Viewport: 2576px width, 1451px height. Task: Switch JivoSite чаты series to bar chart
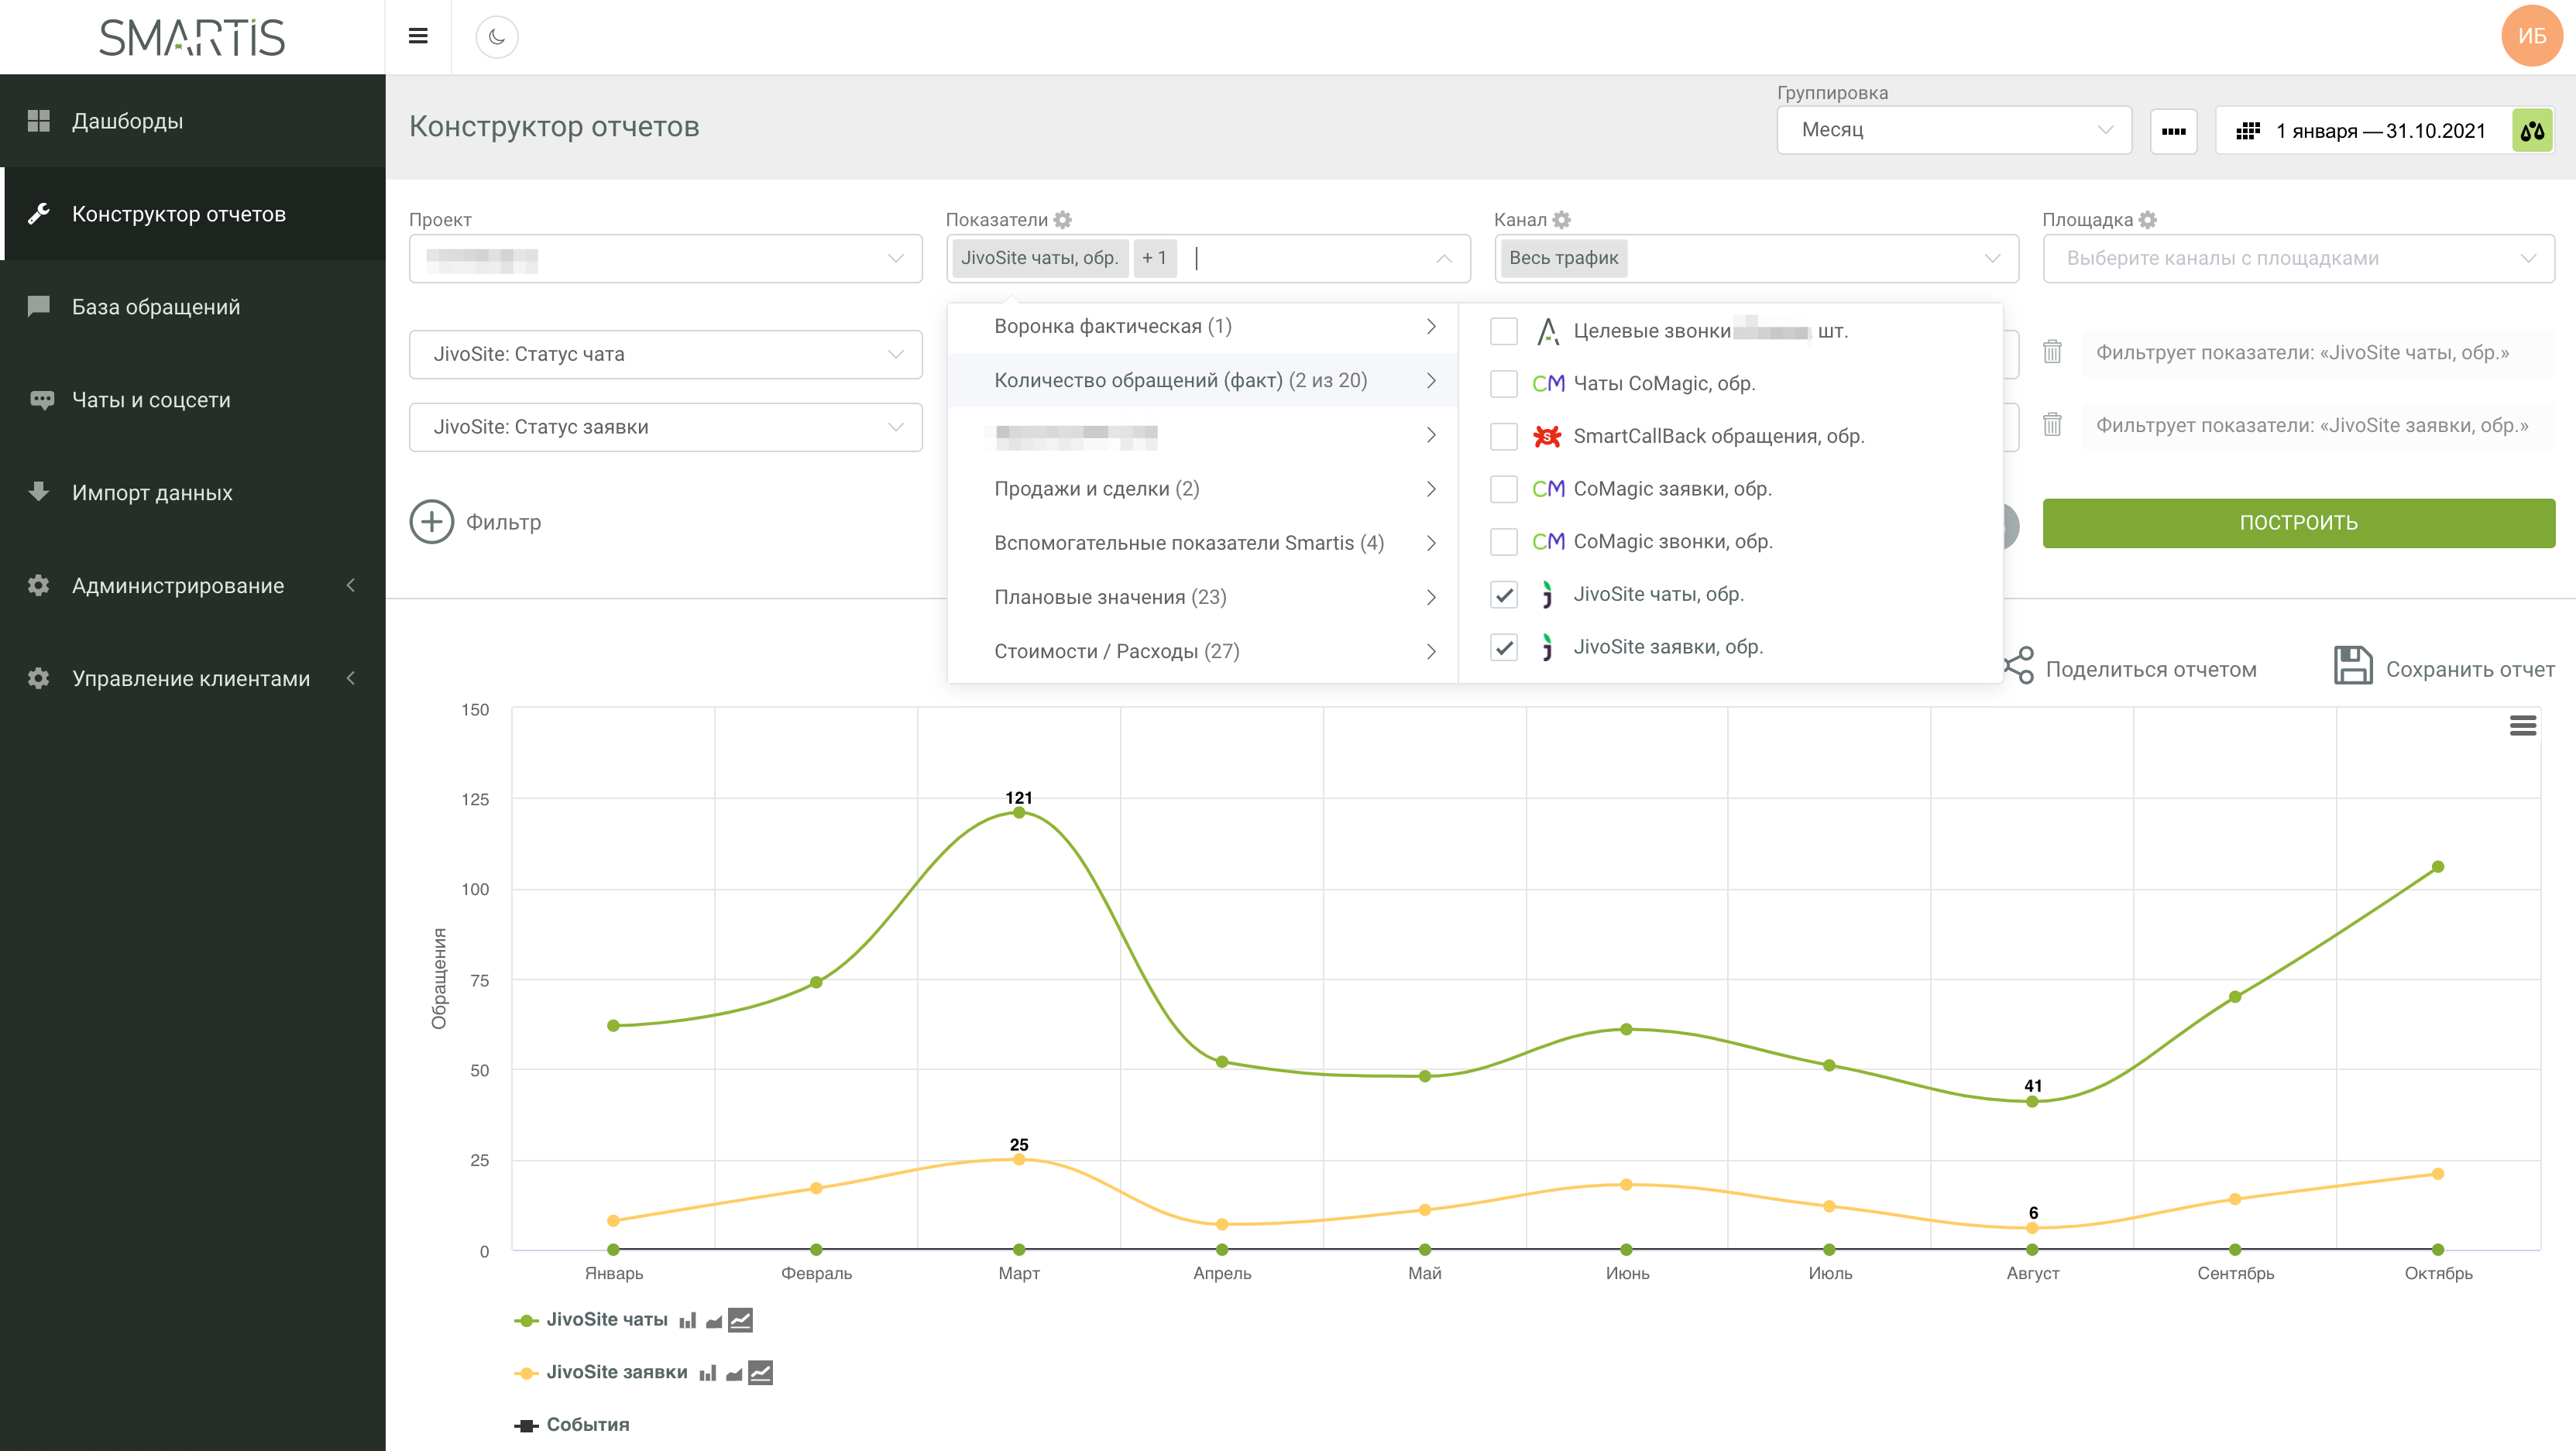tap(687, 1320)
